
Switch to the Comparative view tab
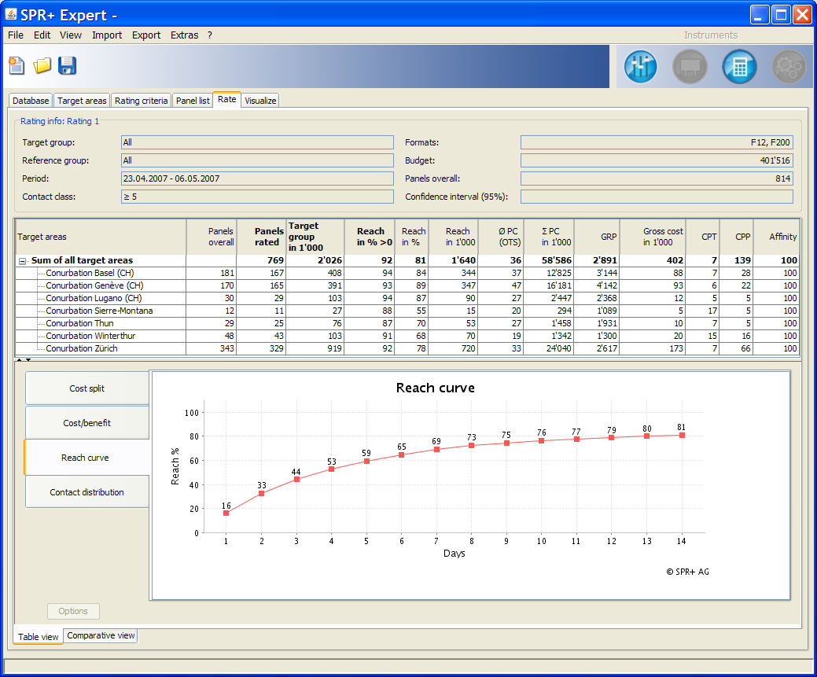pyautogui.click(x=101, y=635)
